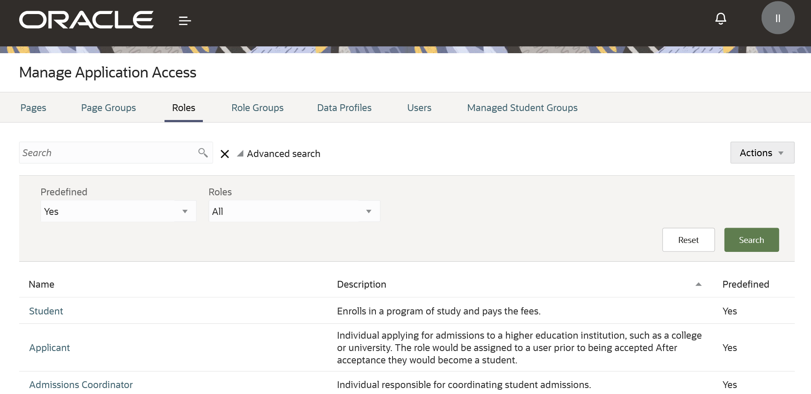
Task: Open the navigation hamburger menu
Action: pos(185,20)
